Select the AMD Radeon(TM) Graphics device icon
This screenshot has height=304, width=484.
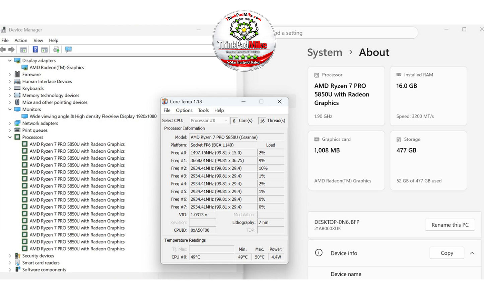coord(25,68)
